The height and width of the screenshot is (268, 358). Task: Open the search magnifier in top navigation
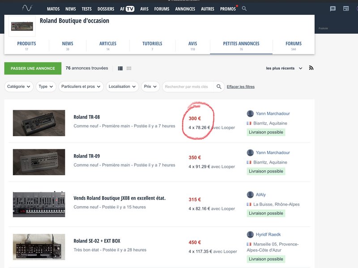pos(244,9)
